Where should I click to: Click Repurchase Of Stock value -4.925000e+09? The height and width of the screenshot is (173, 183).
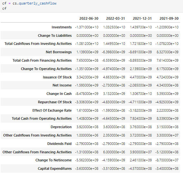tap(167, 102)
